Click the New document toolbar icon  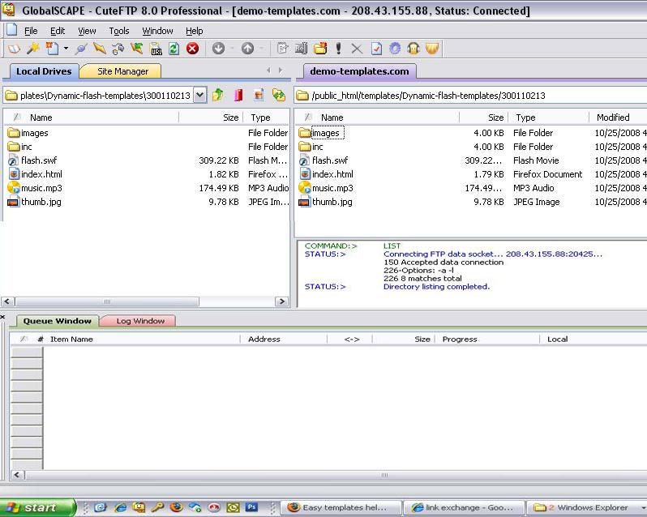coord(52,49)
